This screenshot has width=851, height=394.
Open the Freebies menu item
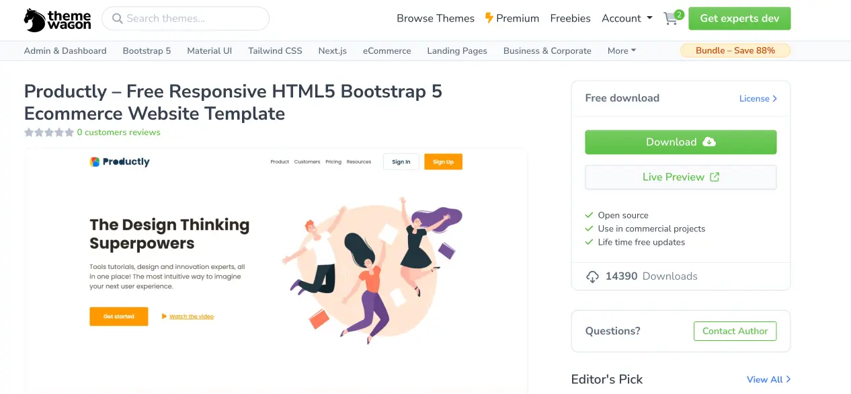point(570,18)
